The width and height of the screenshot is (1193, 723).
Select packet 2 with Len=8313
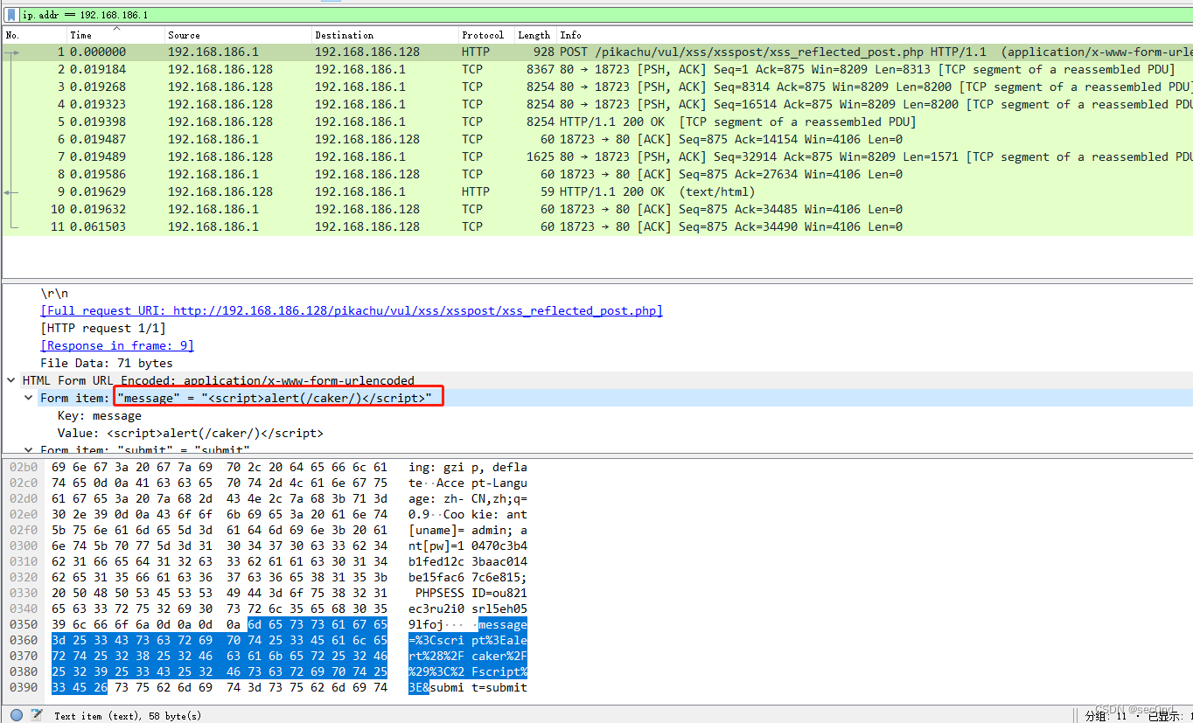pyautogui.click(x=597, y=69)
